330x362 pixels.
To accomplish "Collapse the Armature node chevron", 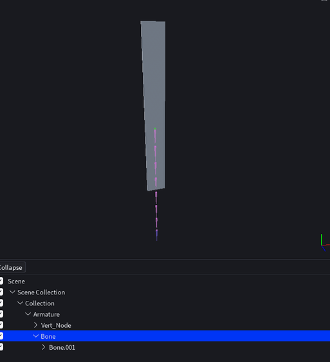I will (28, 314).
